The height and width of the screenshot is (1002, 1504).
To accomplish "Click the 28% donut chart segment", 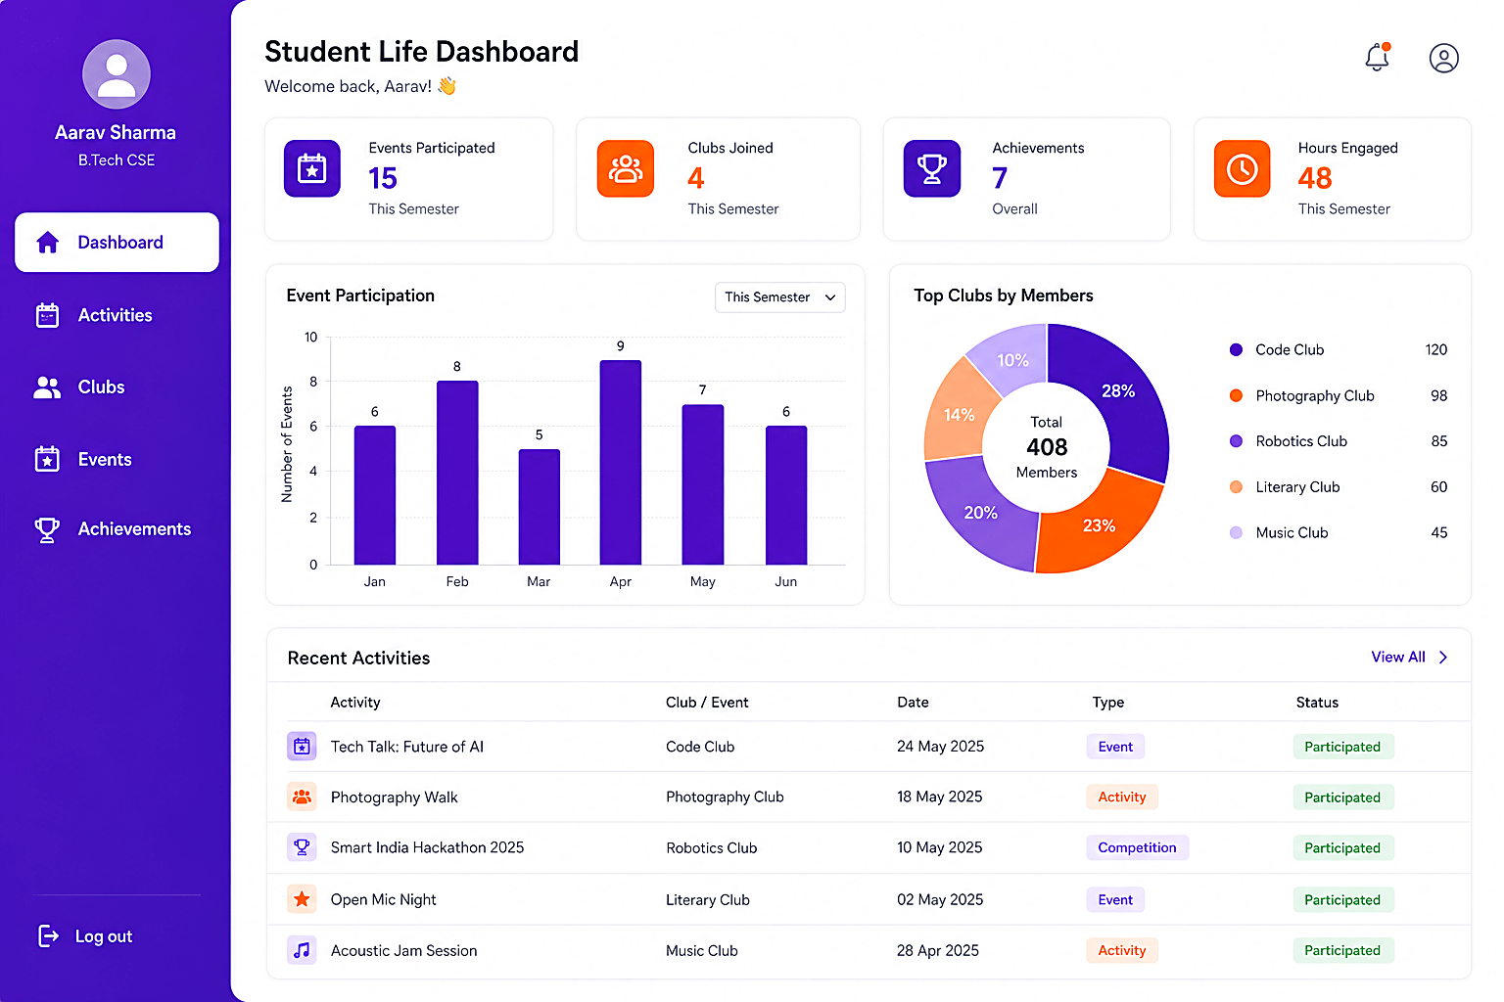I will click(1119, 389).
